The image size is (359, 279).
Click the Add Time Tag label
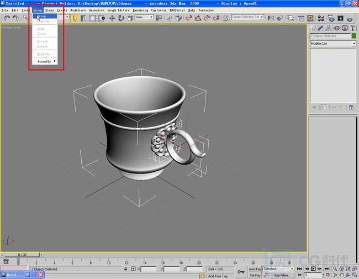point(218,276)
